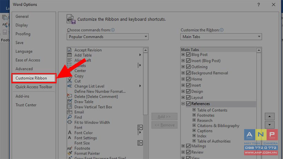Click the Add >> button

164,117
